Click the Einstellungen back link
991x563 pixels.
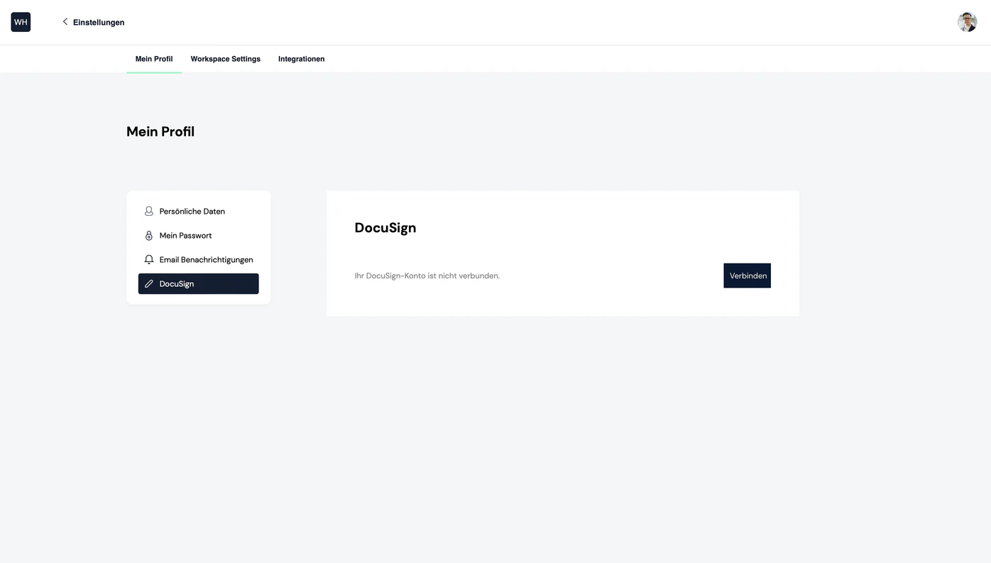(93, 22)
